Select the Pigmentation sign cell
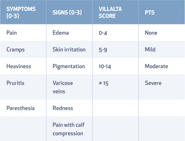This screenshot has width=185, height=141. click(69, 66)
